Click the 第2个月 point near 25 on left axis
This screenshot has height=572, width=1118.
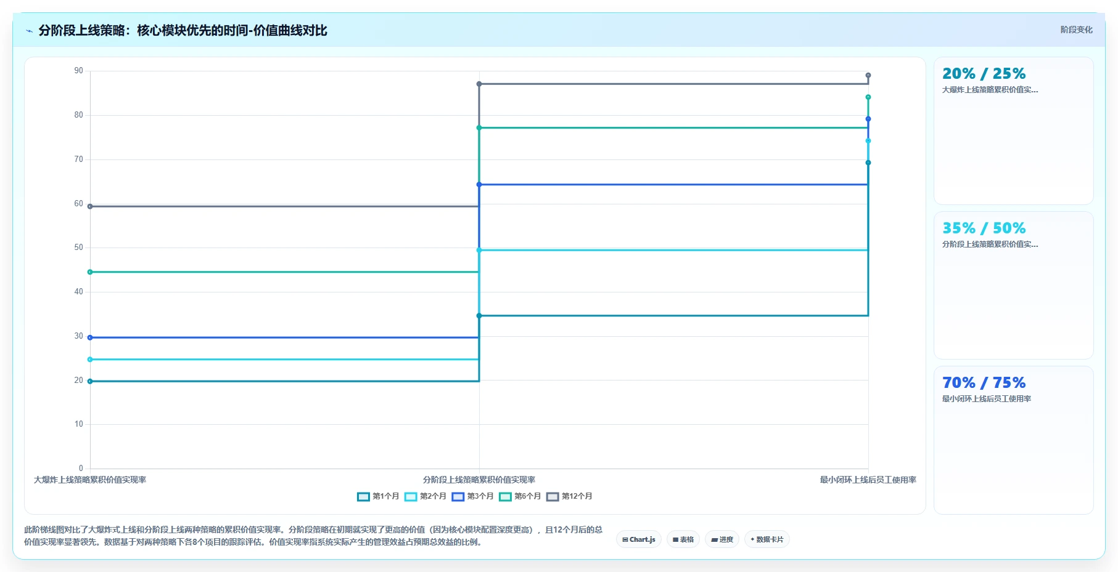90,360
